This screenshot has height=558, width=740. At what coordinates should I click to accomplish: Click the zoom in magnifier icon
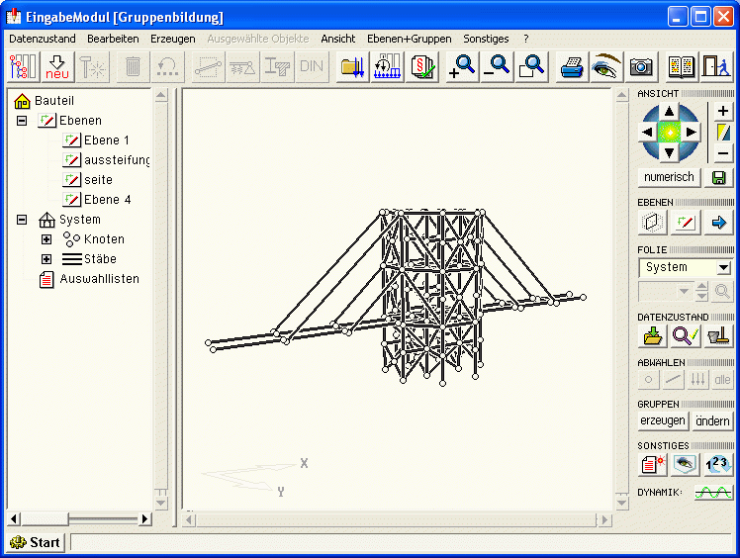point(461,66)
